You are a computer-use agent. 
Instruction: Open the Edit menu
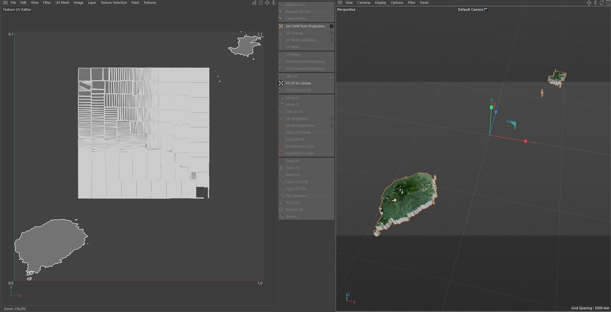pyautogui.click(x=24, y=2)
